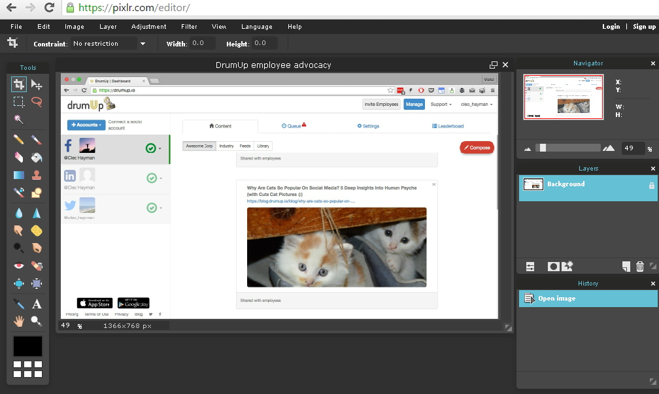Select the Paint Bucket tool
Viewport: 659px width, 394px height.
coord(37,157)
